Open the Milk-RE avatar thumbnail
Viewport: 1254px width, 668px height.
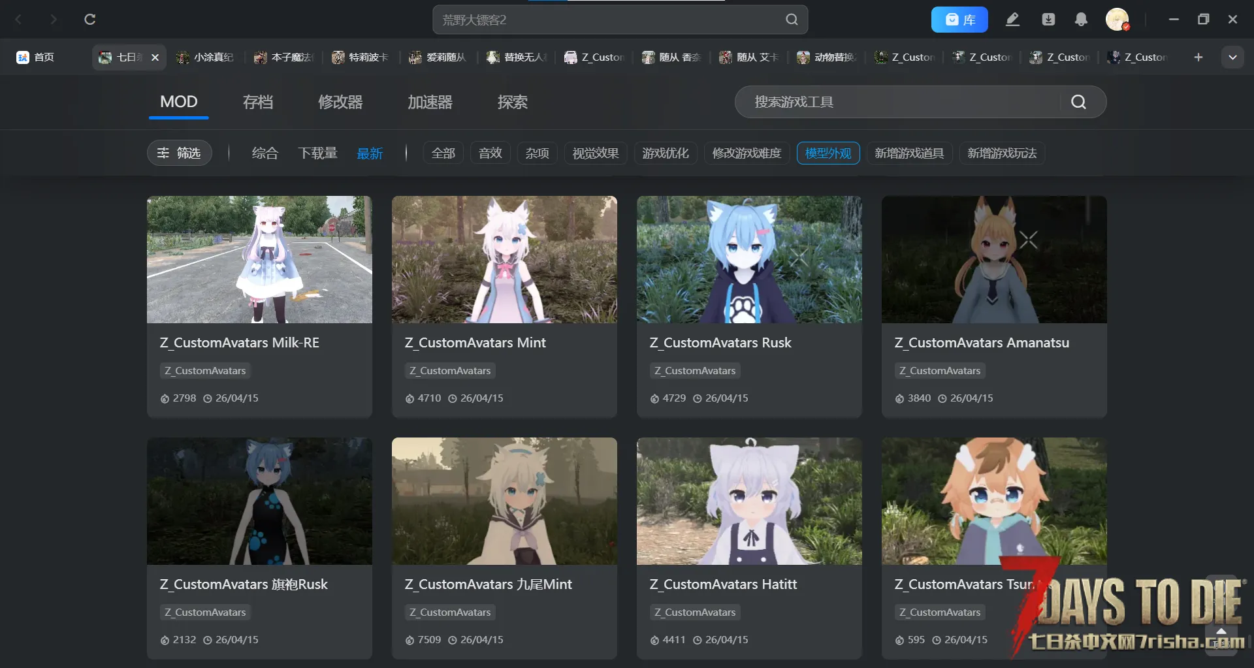[x=259, y=259]
